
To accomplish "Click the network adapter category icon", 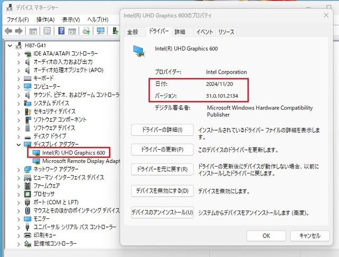I will (x=28, y=169).
